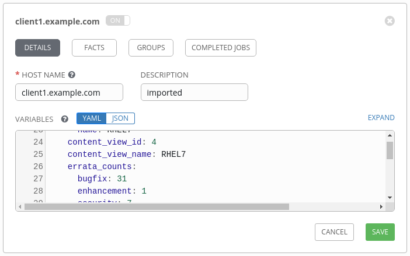Open the Facts tab

94,48
